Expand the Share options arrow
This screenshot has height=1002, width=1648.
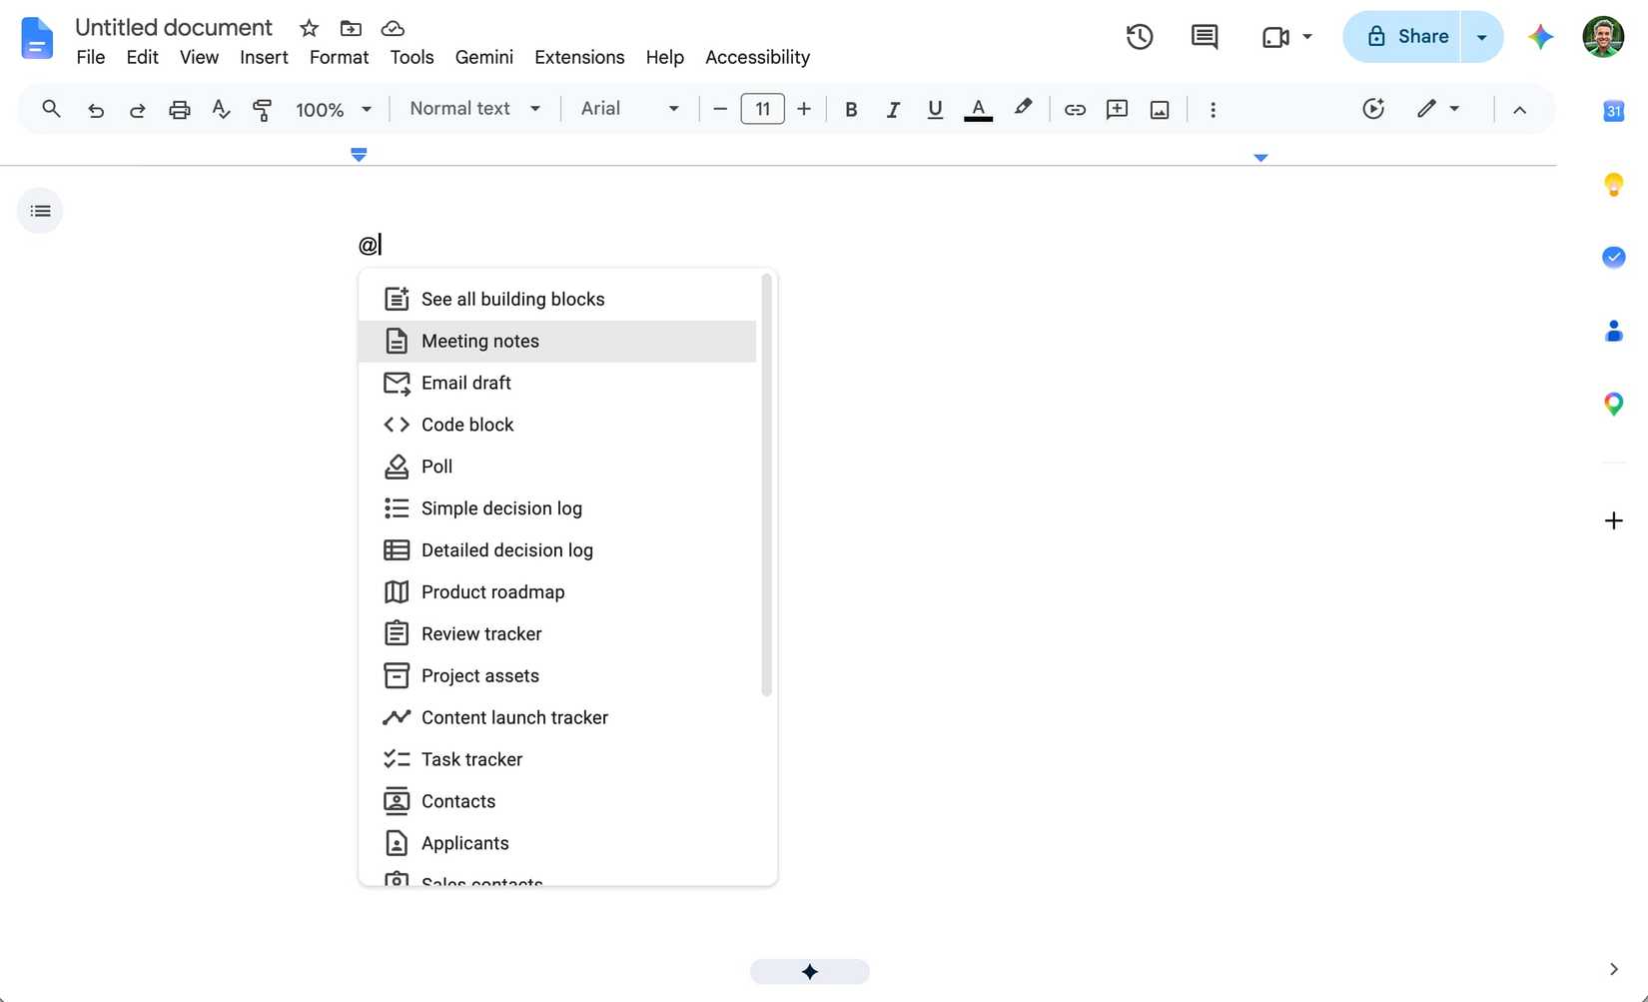pos(1481,37)
